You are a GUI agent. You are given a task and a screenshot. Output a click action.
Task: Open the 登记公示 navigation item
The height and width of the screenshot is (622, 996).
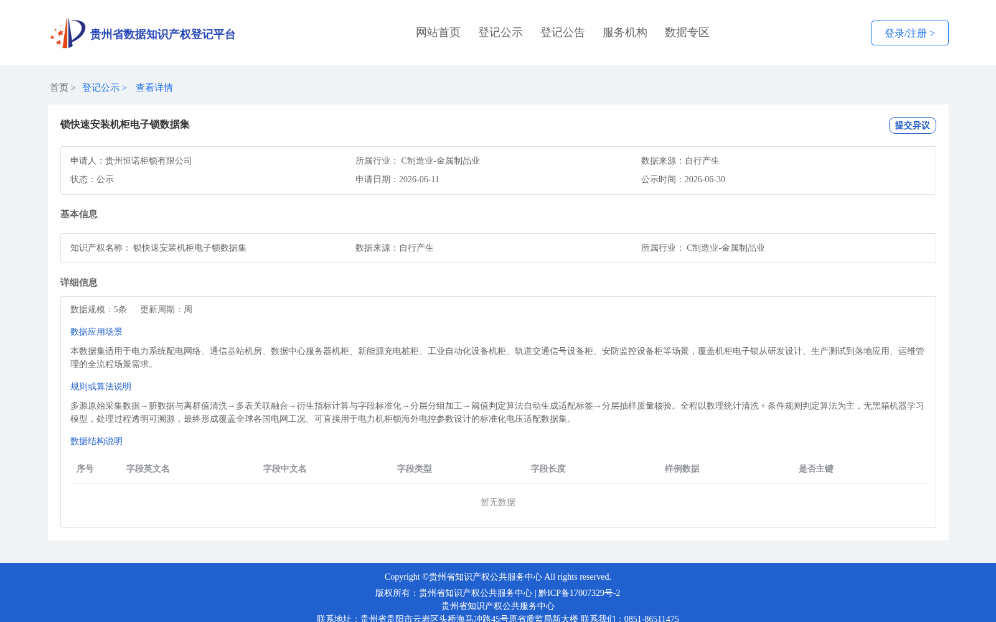pyautogui.click(x=500, y=32)
